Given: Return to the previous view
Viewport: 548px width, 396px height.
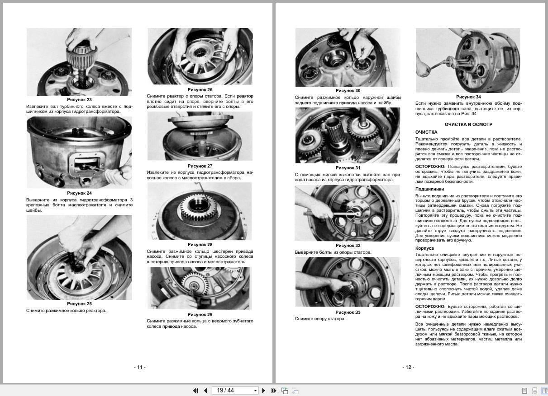Looking at the screenshot, I should [285, 390].
